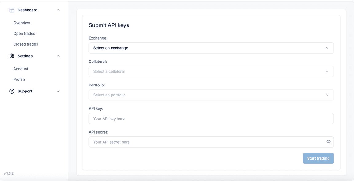The height and width of the screenshot is (181, 354).
Task: Open the Portfolio selection dropdown
Action: click(x=211, y=95)
